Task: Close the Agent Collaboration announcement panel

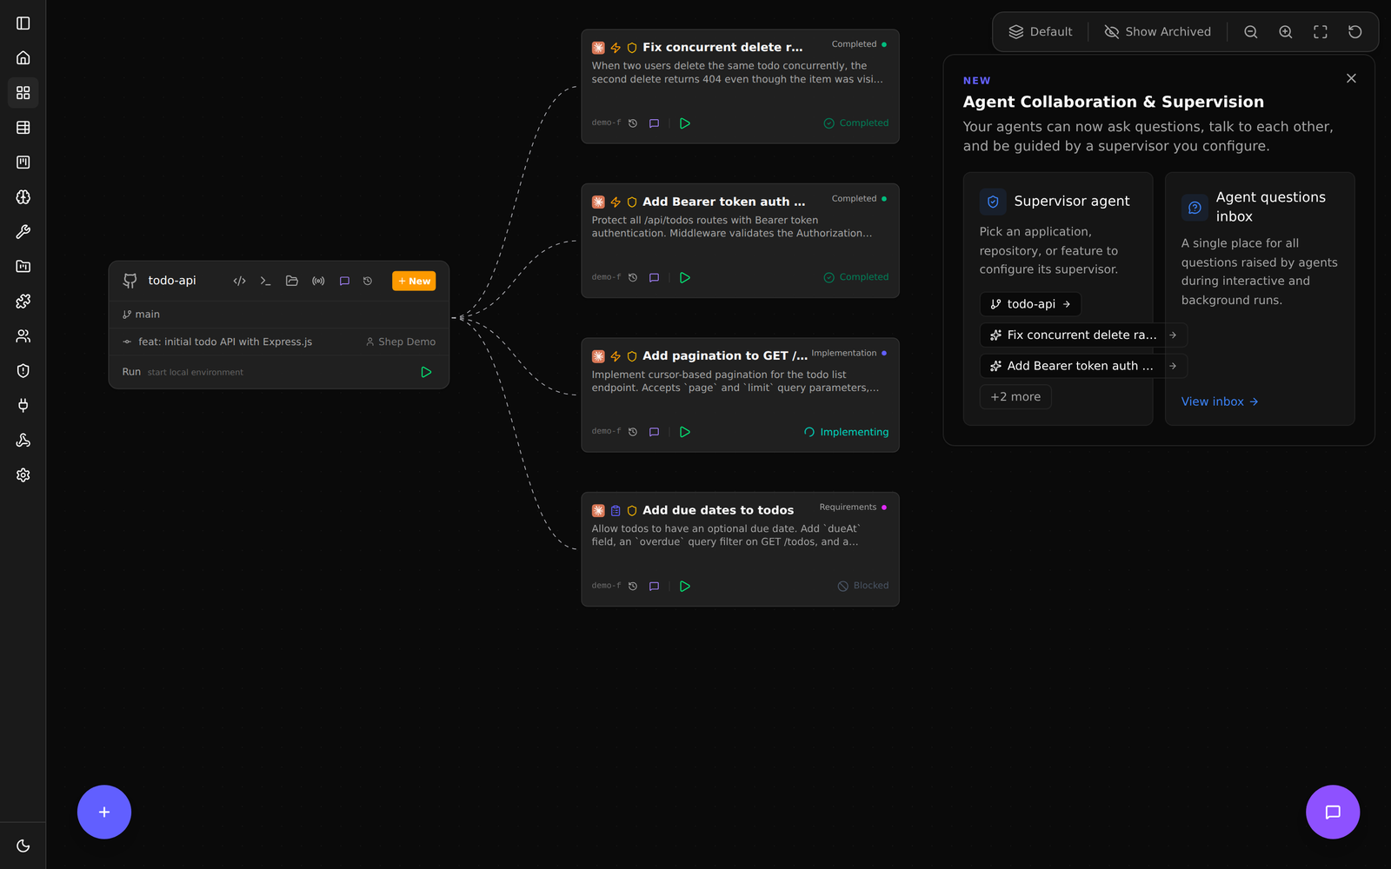Action: click(x=1351, y=78)
